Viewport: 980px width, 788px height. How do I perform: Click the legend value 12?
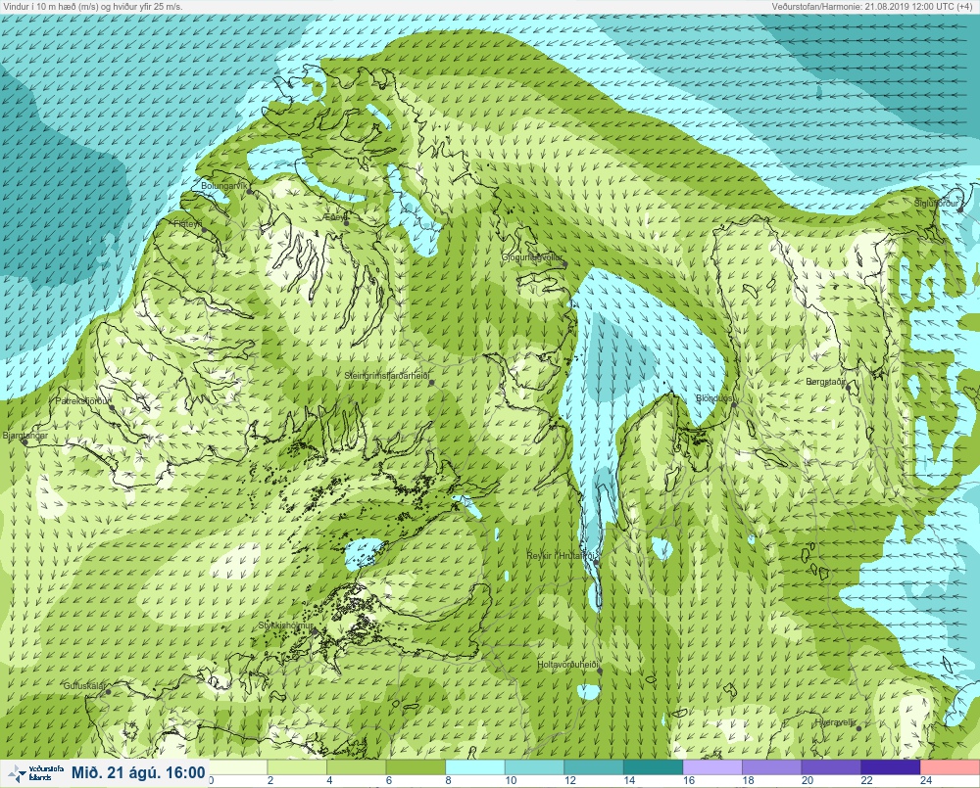click(x=570, y=780)
